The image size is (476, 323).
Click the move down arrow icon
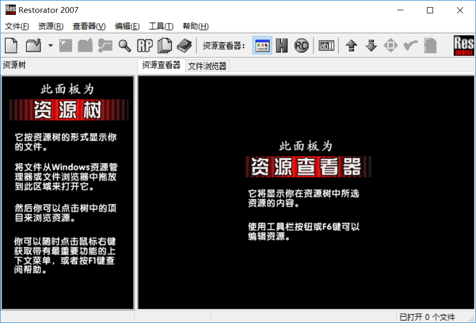[x=371, y=46]
